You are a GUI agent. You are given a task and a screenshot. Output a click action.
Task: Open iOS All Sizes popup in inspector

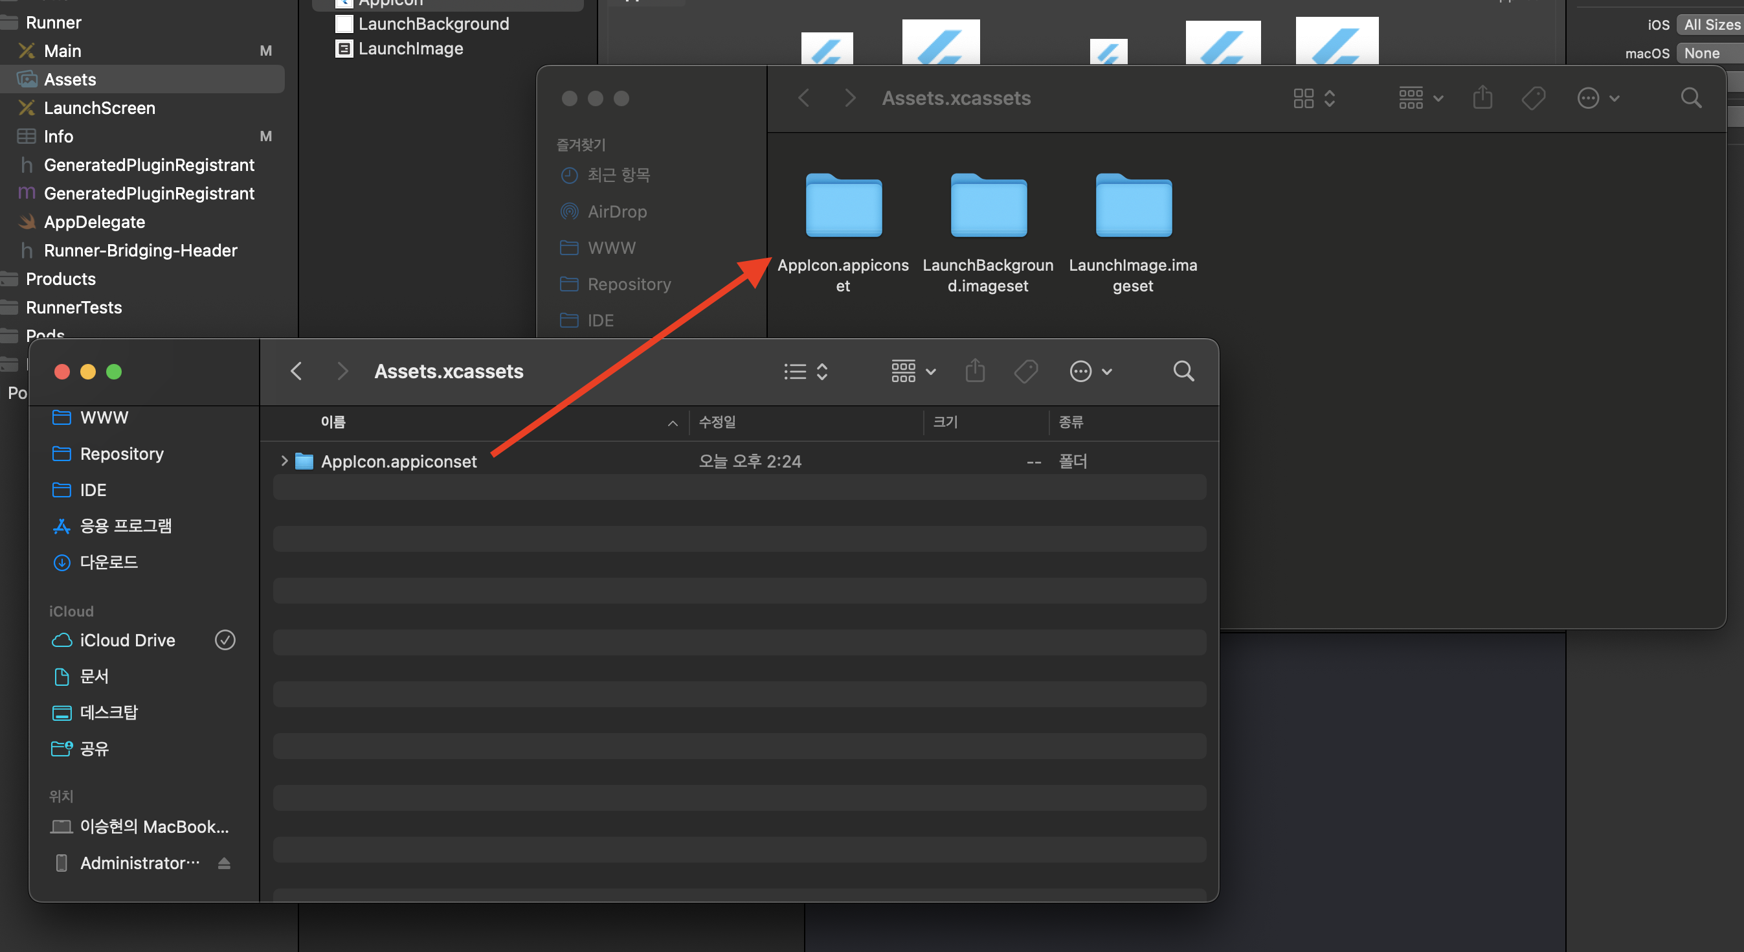1710,25
